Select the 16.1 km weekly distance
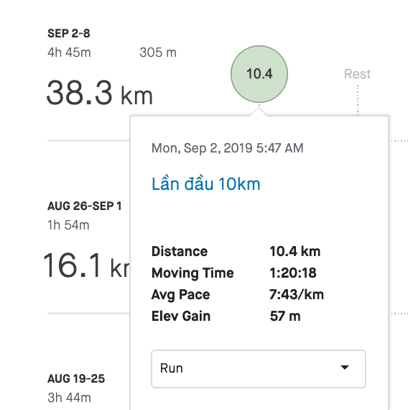Viewport: 408px width, 410px height. [86, 265]
